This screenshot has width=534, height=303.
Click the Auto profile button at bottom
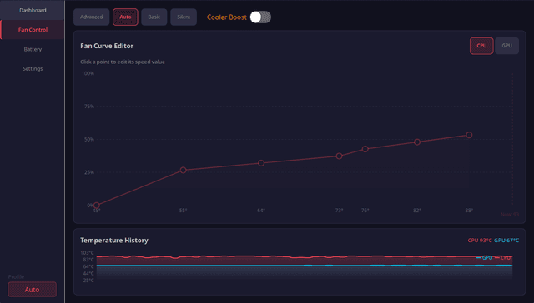pos(32,290)
